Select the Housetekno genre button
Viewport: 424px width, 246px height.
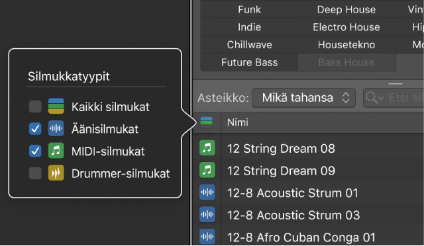(x=346, y=44)
